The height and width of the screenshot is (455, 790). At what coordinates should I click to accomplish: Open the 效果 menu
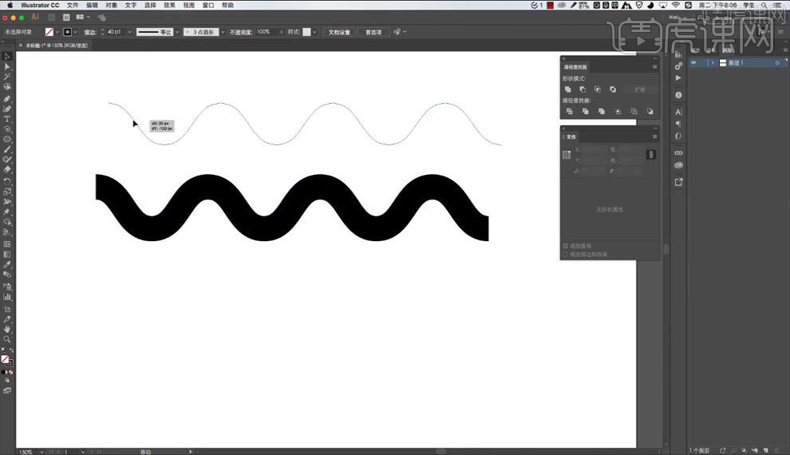point(169,5)
